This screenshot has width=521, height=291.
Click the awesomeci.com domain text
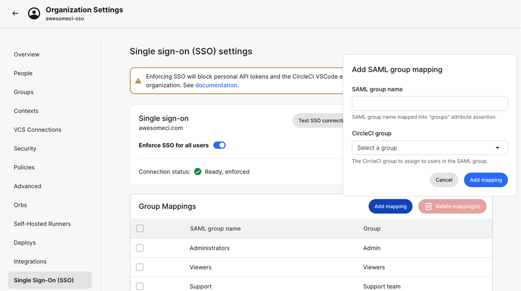point(161,128)
